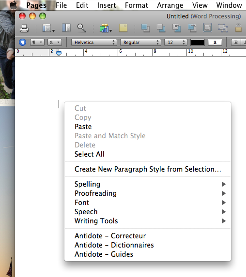
Task: Open Antidote – Dictionnaires
Action: point(148,245)
